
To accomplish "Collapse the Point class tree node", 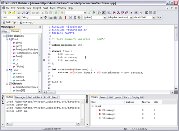I will pyautogui.click(x=7, y=39).
